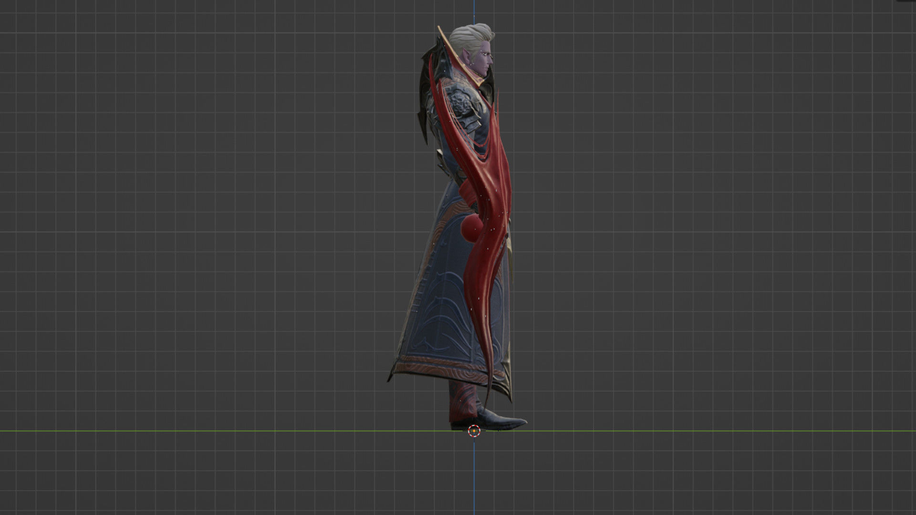Viewport: 916px width, 515px height.
Task: Click the 3D cursor at the origin
Action: click(474, 431)
